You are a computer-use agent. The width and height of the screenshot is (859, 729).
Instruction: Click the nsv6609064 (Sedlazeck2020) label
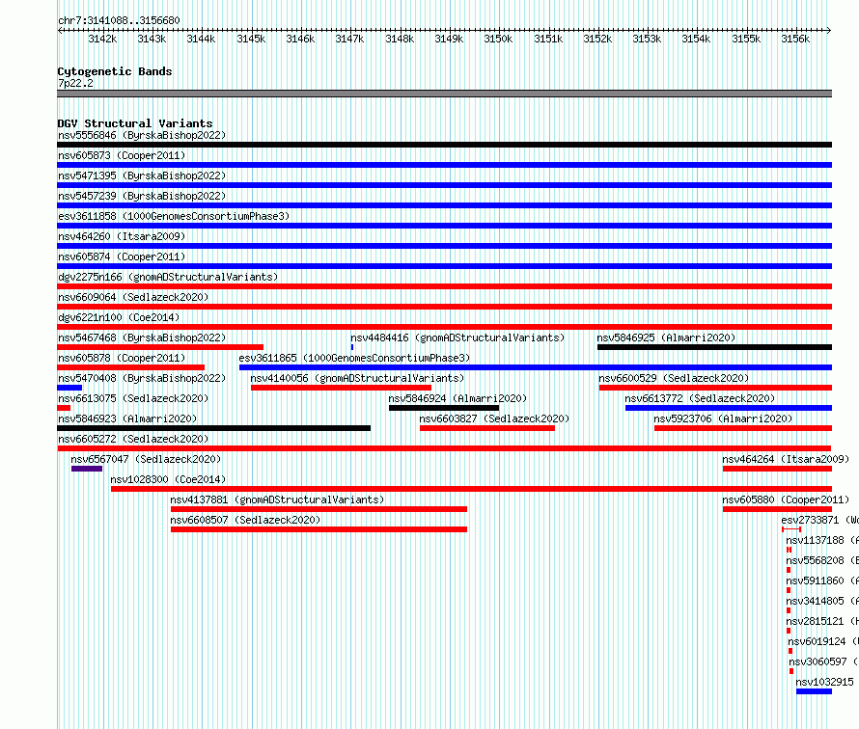(x=133, y=297)
